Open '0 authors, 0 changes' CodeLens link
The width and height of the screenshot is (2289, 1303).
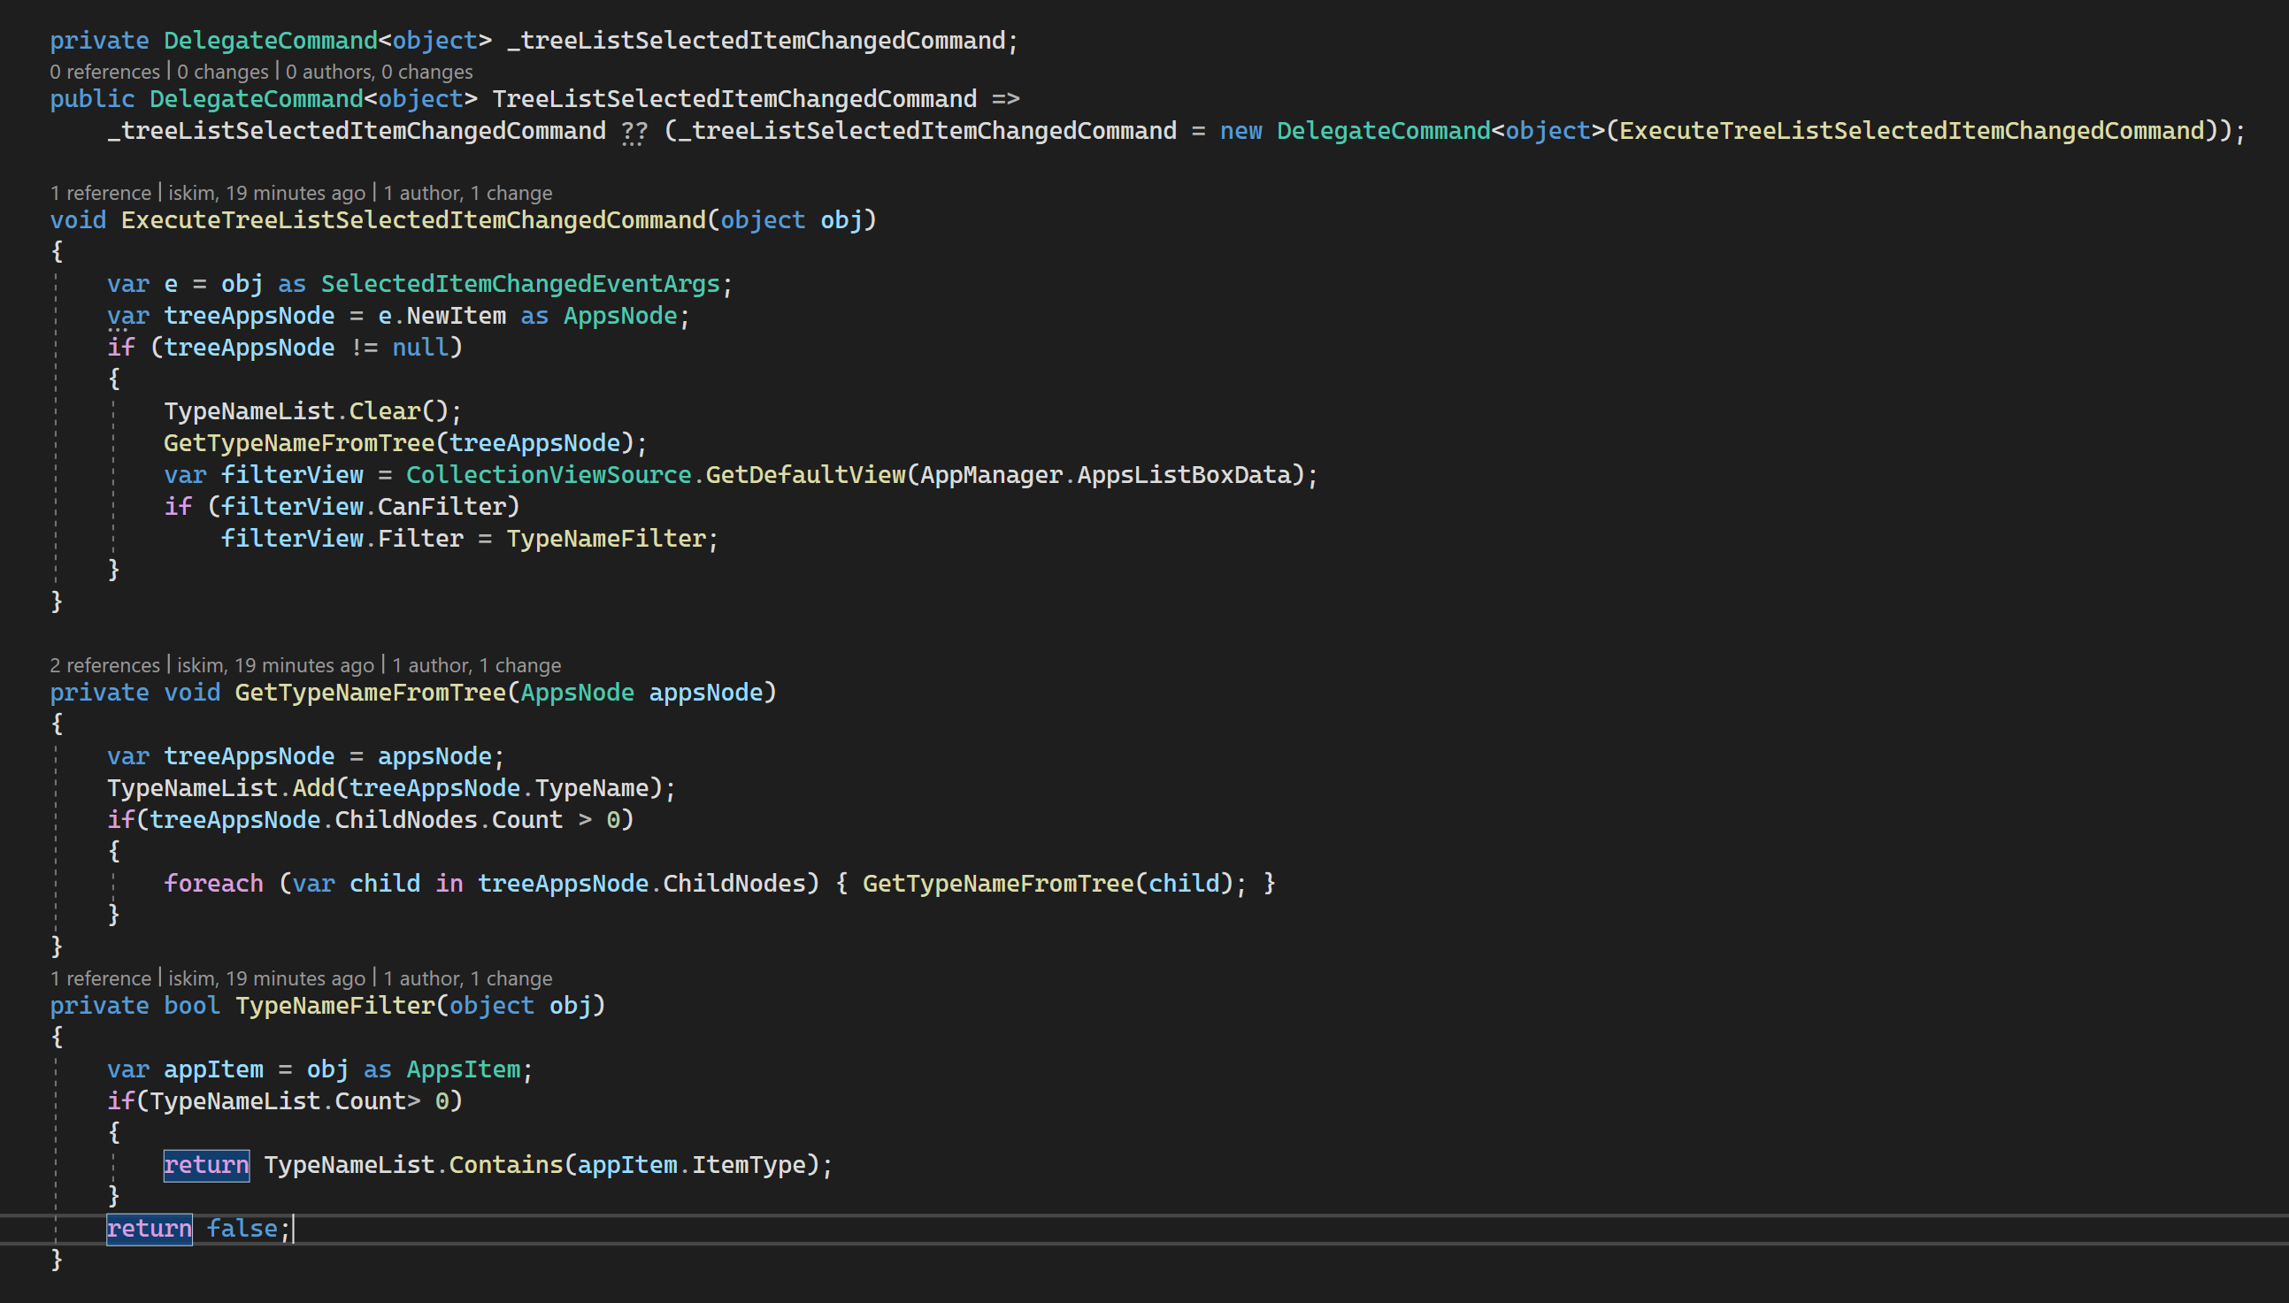(x=379, y=72)
